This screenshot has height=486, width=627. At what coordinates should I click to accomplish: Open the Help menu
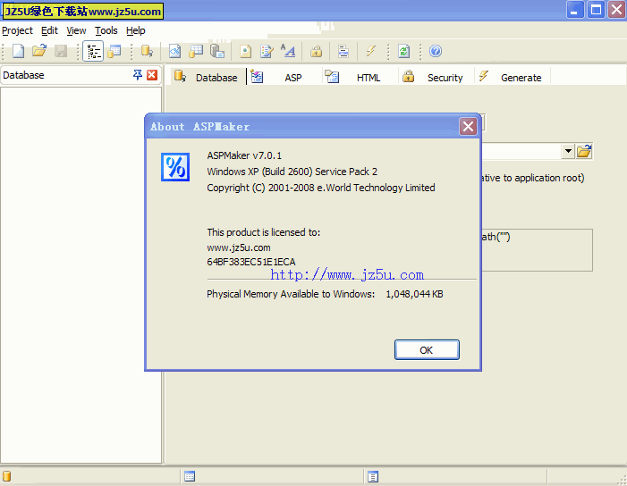click(136, 30)
